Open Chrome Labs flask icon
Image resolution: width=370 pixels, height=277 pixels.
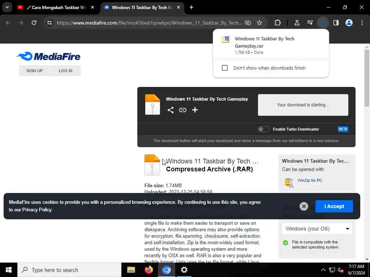pyautogui.click(x=297, y=23)
